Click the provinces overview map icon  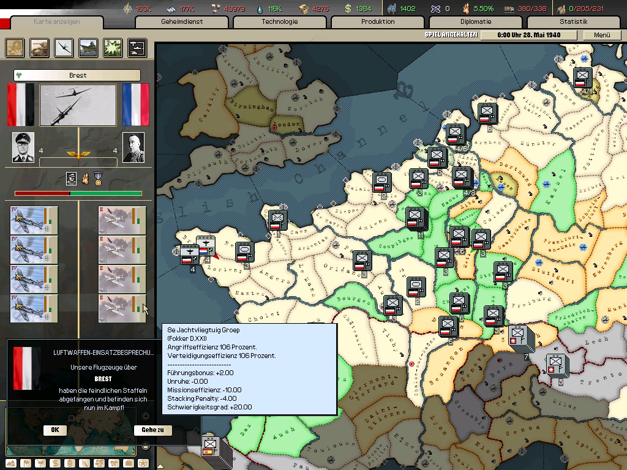[x=15, y=48]
